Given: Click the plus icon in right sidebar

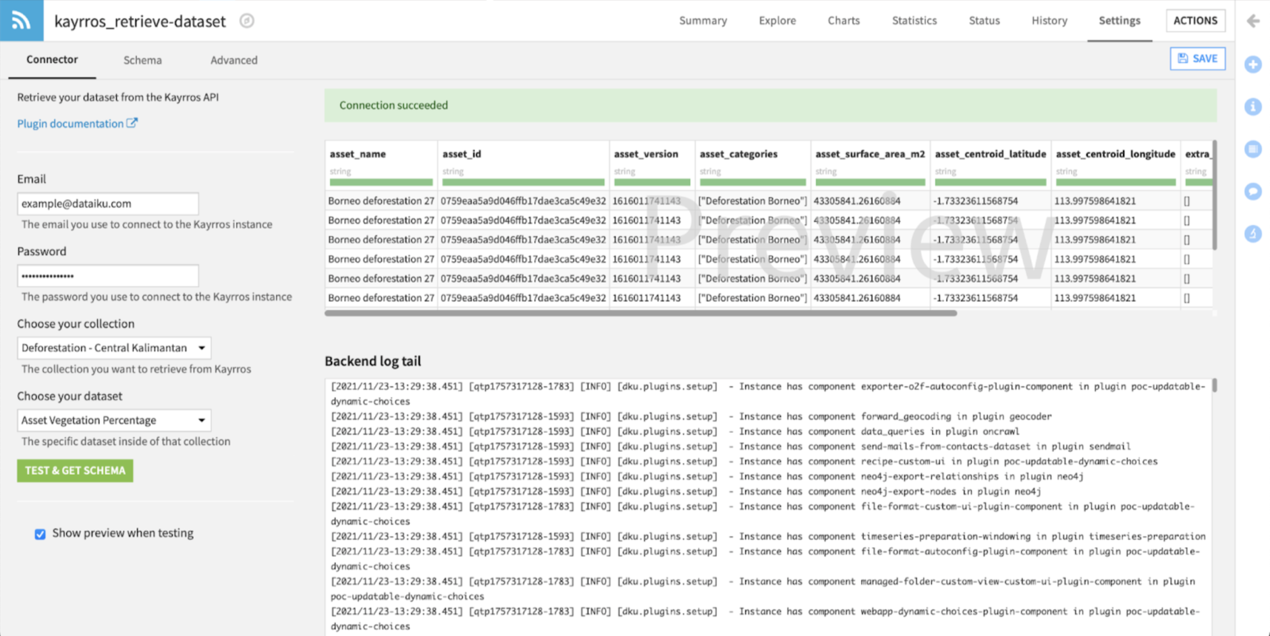Looking at the screenshot, I should click(x=1253, y=64).
